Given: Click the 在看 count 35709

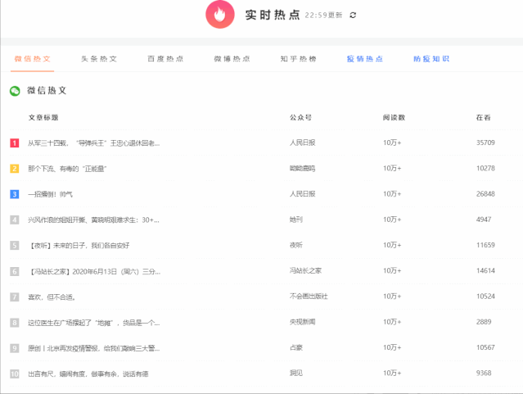Looking at the screenshot, I should 485,143.
